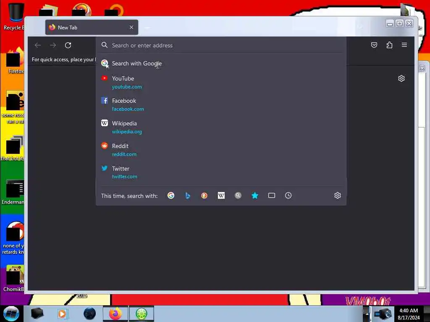Screen dimensions: 430x322
Task: Close the New Tab tab
Action: click(x=131, y=27)
